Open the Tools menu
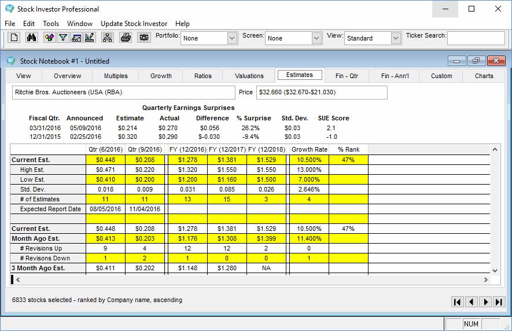 pos(51,24)
